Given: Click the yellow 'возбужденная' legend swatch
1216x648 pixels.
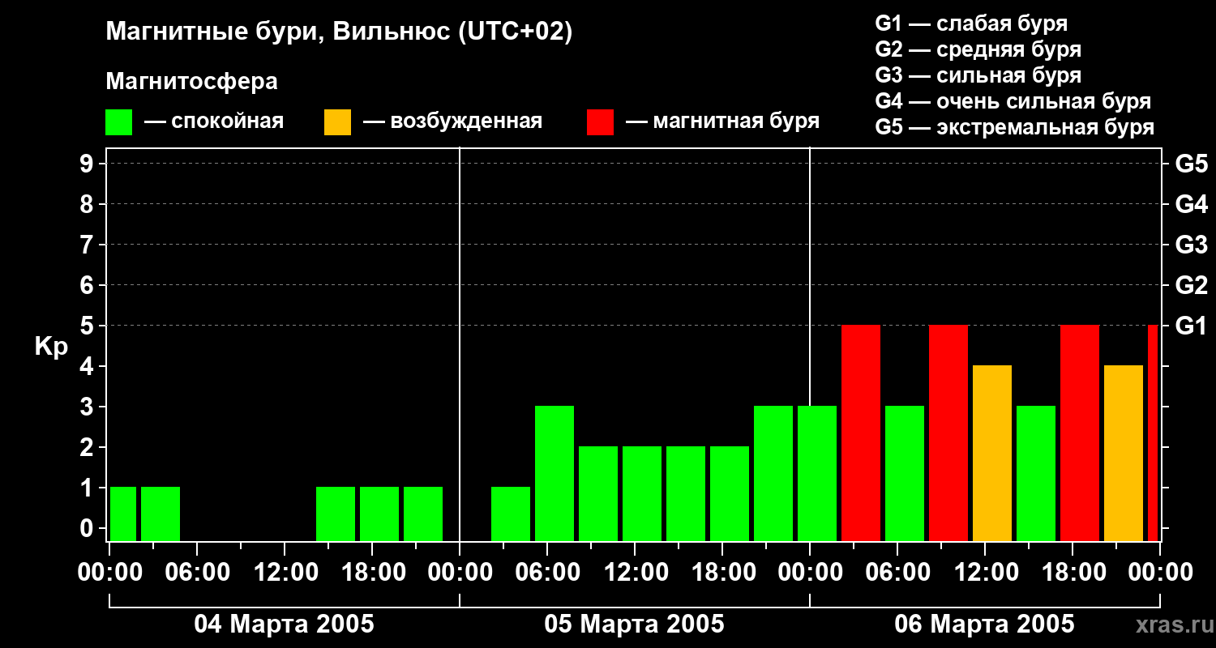Looking at the screenshot, I should coord(337,122).
